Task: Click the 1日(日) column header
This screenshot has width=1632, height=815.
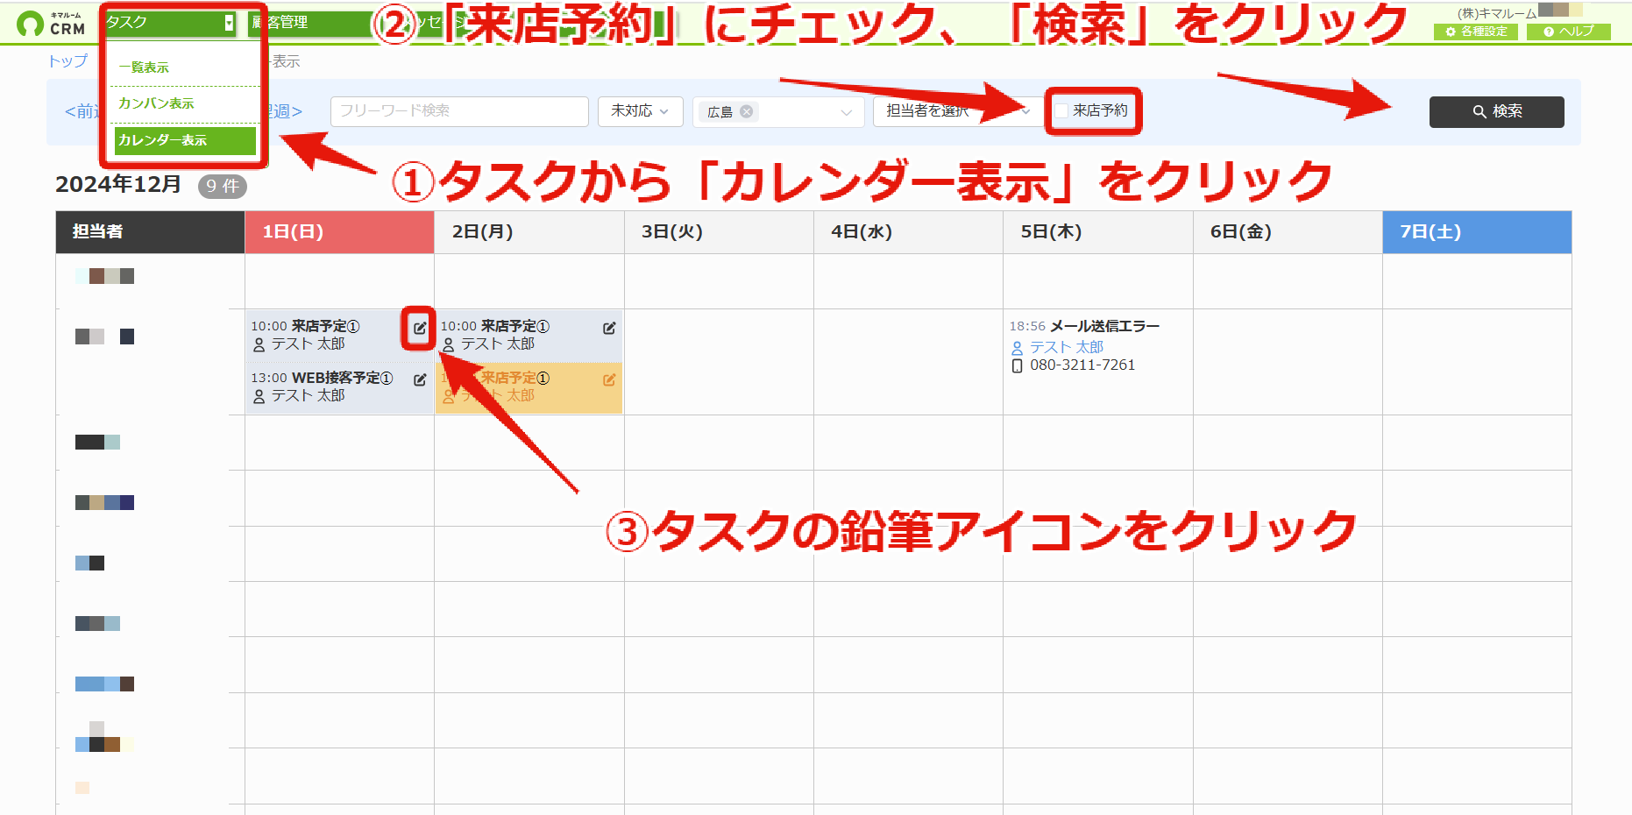Action: [x=339, y=232]
